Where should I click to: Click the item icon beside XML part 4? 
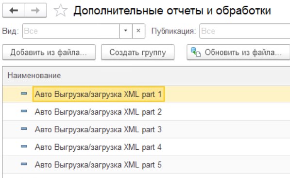pyautogui.click(x=24, y=146)
